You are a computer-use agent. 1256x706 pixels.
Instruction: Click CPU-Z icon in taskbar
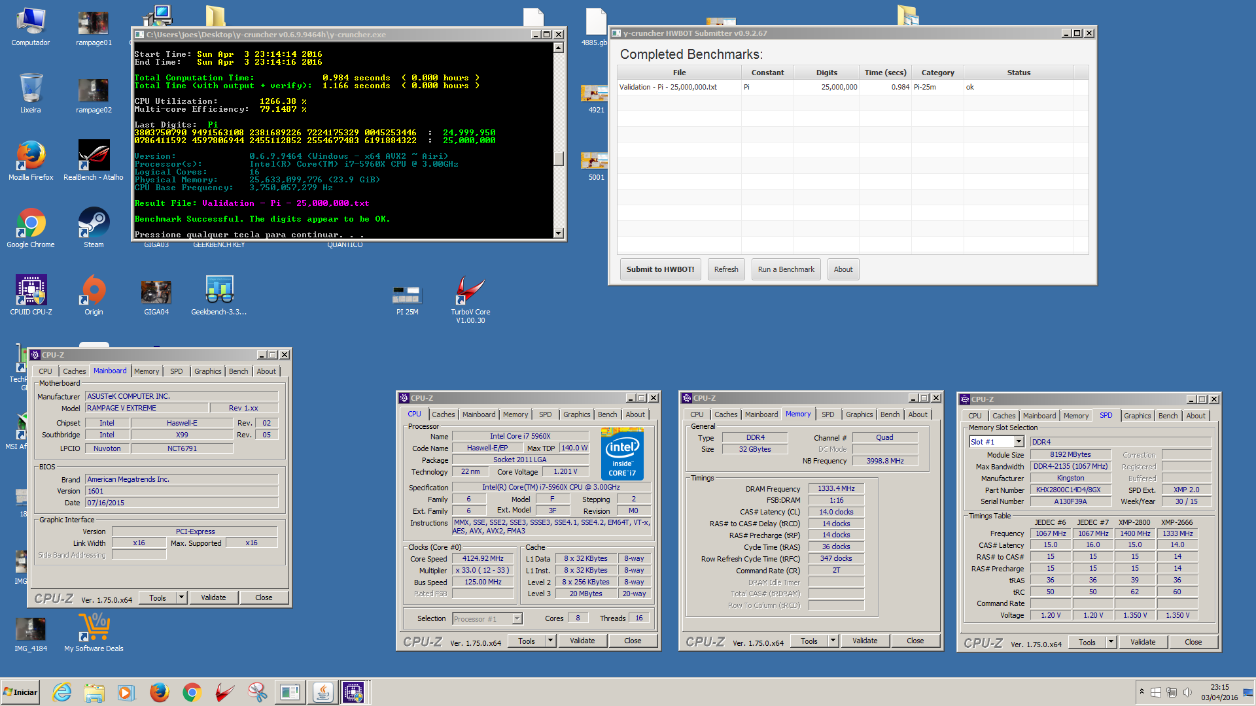pos(353,692)
